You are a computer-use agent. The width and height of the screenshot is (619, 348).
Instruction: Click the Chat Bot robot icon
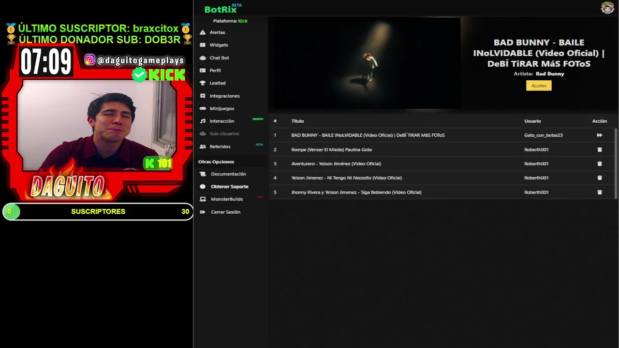coord(203,58)
